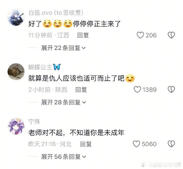This screenshot has width=183, height=169.
Task: Dislike the comment by 蝴蝶公主
Action: (x=171, y=90)
